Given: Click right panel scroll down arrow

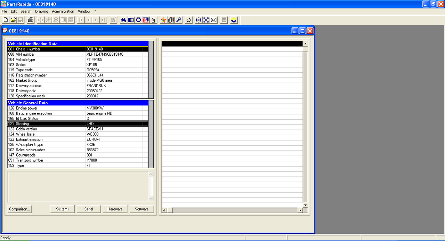Looking at the screenshot, I should pyautogui.click(x=305, y=205).
